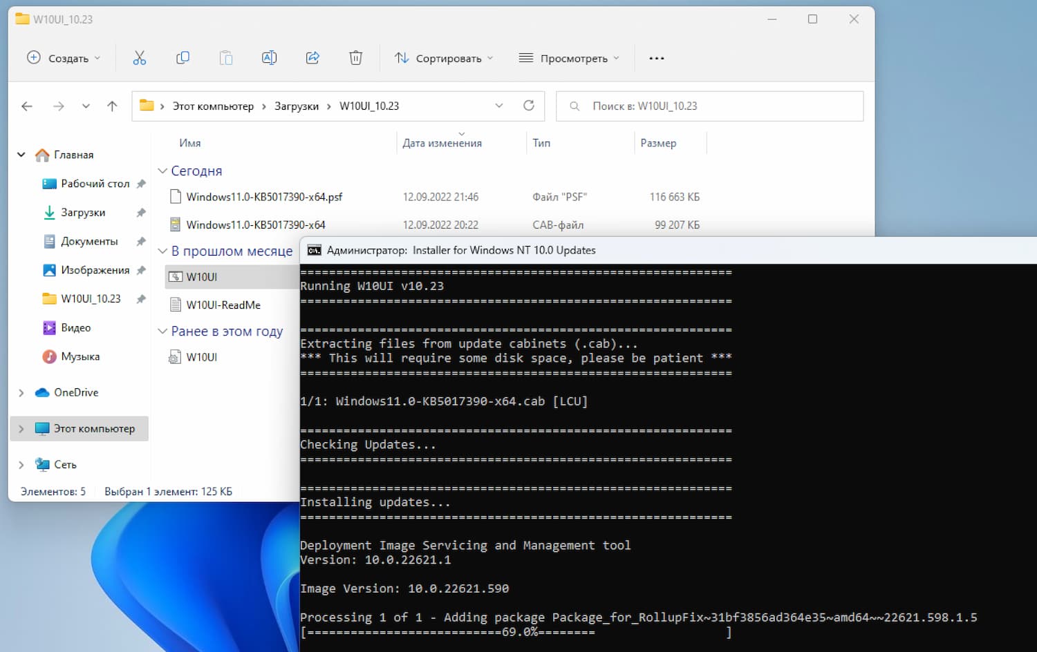Click the CAB file archive icon
This screenshot has height=652, width=1037.
pyautogui.click(x=176, y=224)
